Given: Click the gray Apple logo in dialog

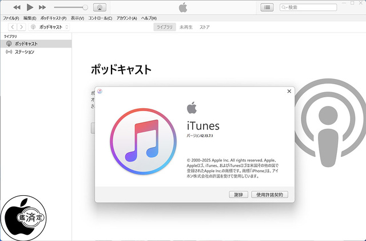Looking at the screenshot, I should tap(192, 108).
